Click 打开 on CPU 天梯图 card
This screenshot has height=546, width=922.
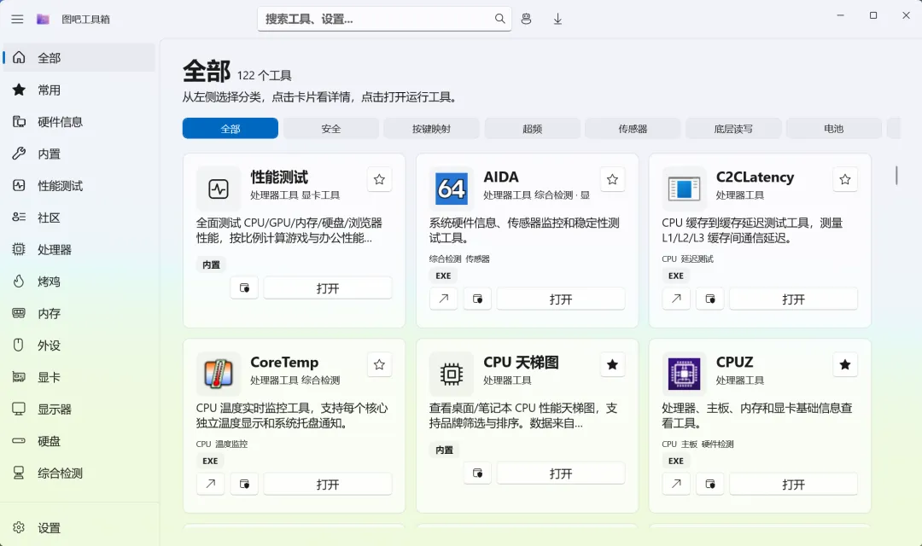click(x=561, y=473)
